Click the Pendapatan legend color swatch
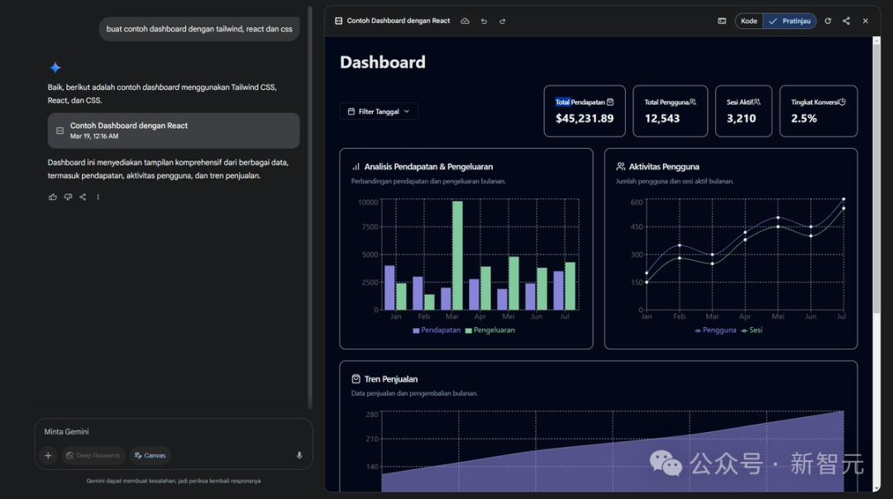 tap(416, 330)
